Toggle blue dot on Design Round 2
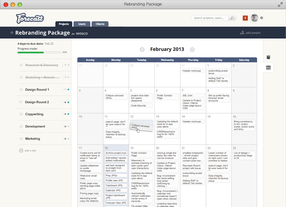Image resolution: width=286 pixels, height=207 pixels. pos(69,102)
